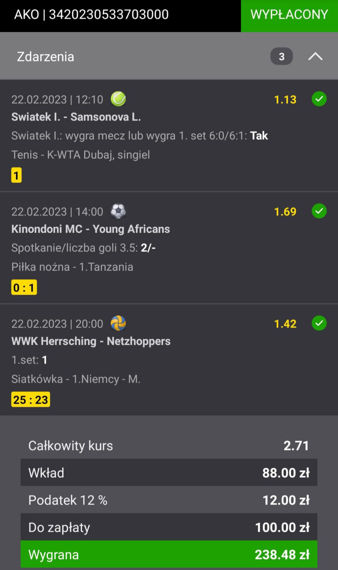Click the soccer ball sport icon

pos(118,211)
